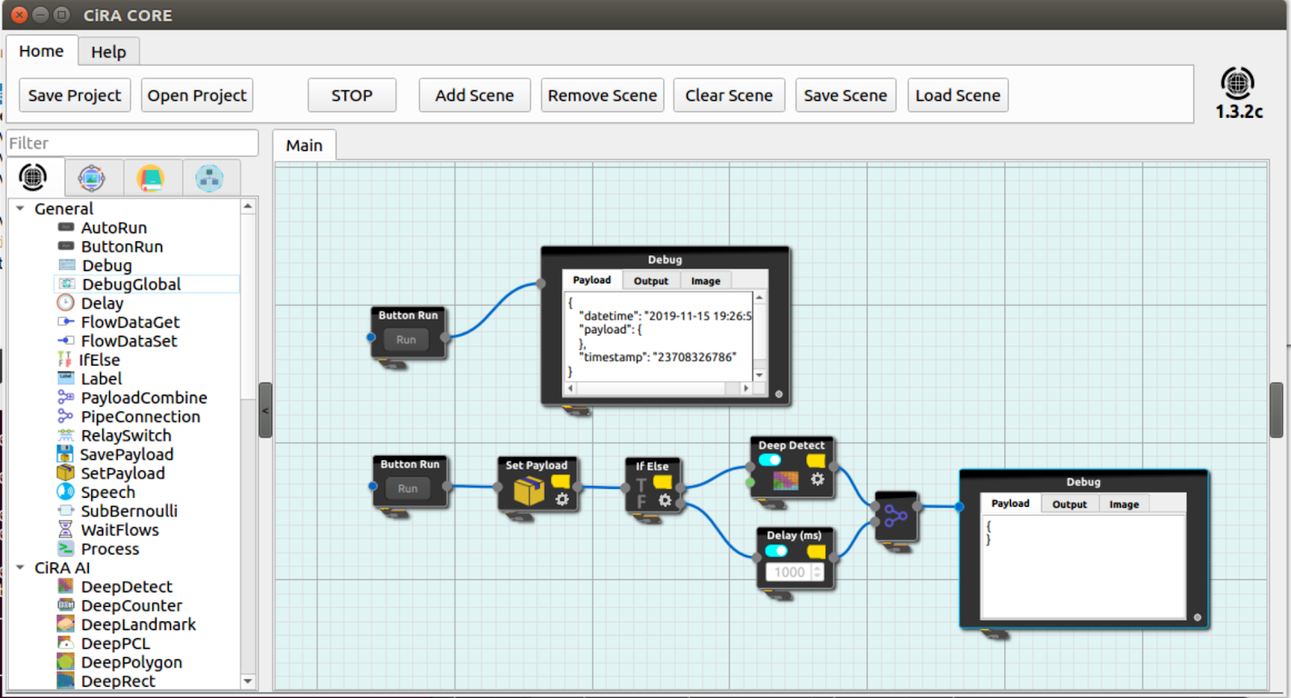Select the SavePayload disk icon

click(x=65, y=454)
